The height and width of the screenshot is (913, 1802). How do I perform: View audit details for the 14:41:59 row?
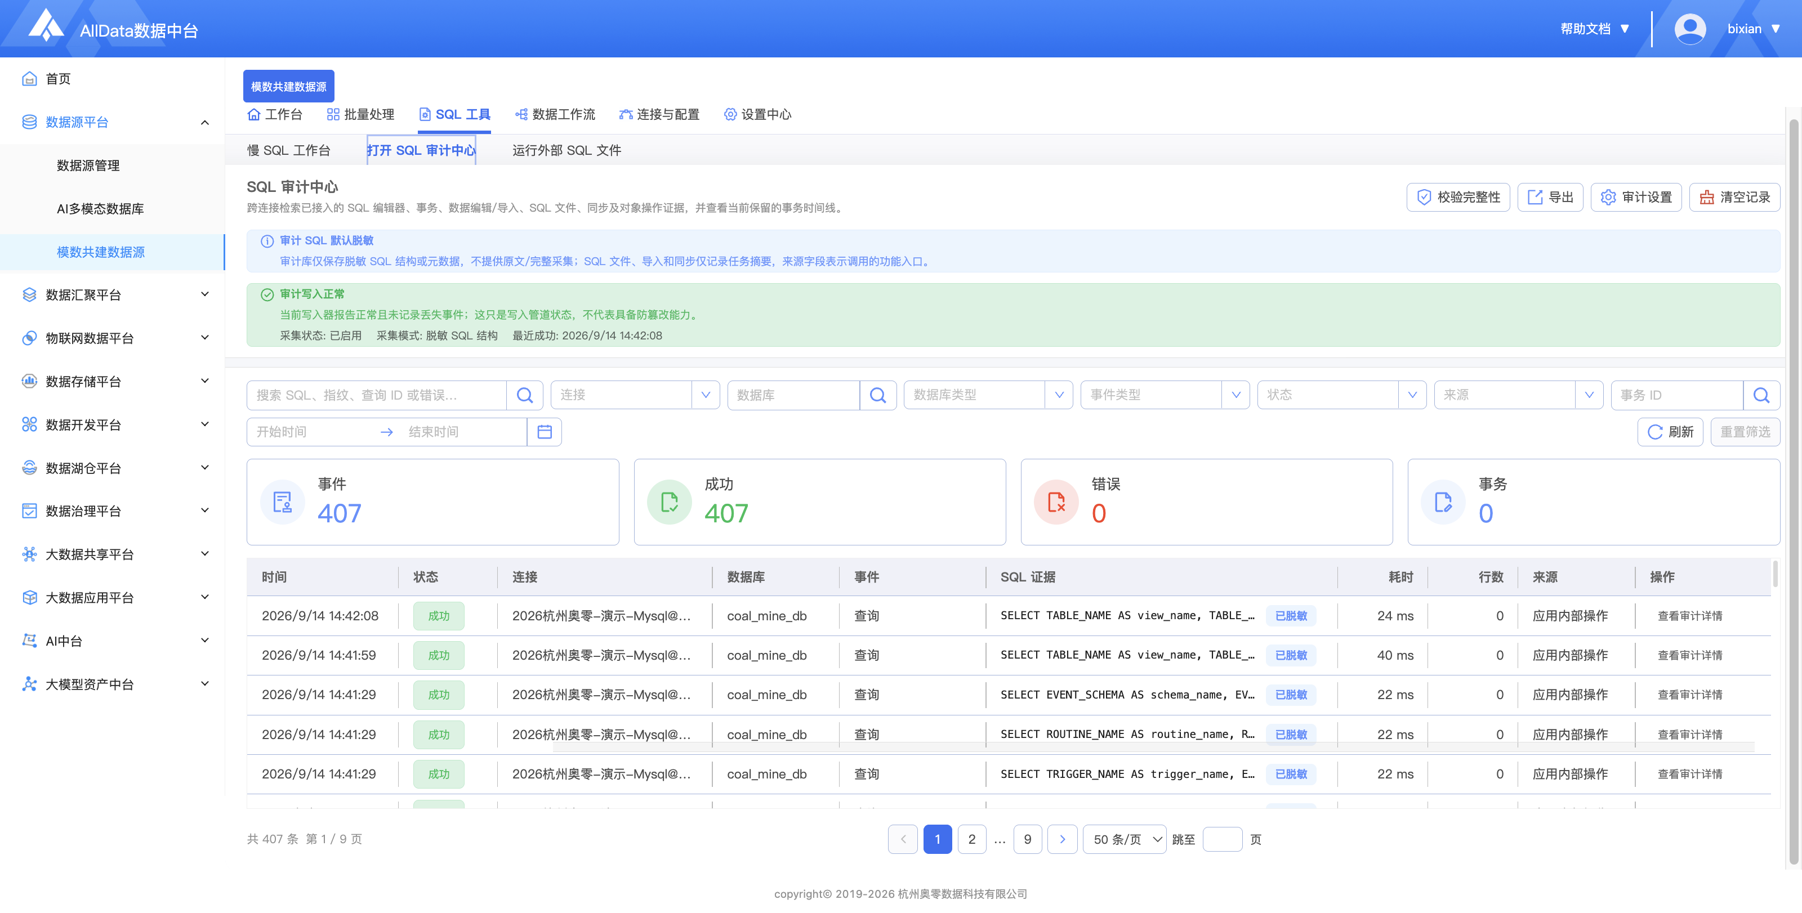(1690, 655)
